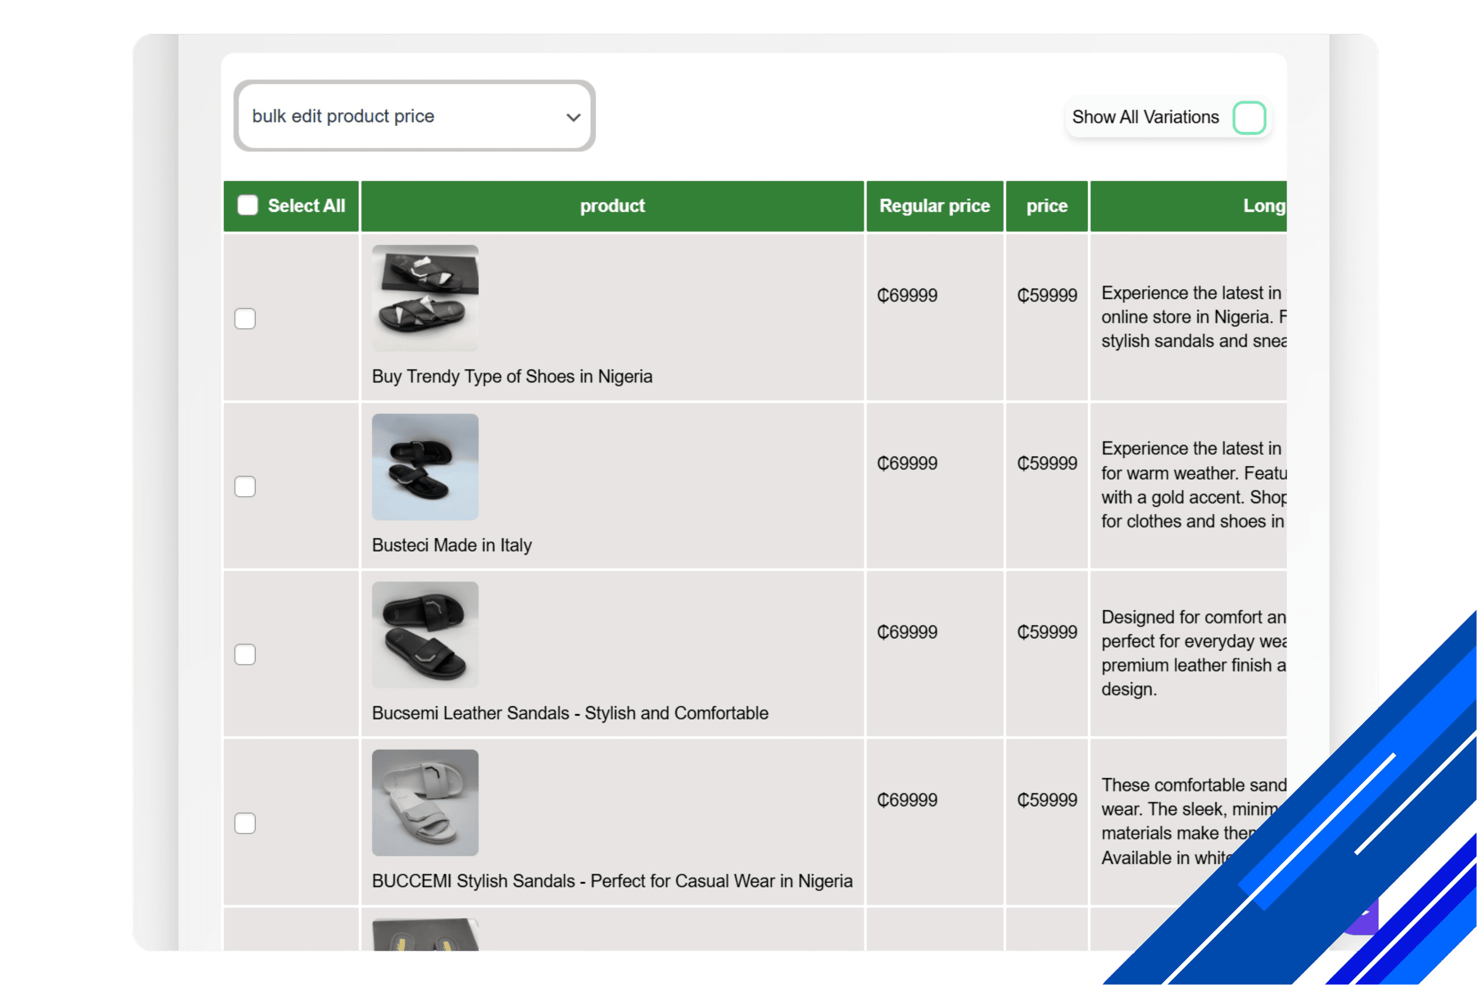Check the Buy Trendy Type of Shoes row checkbox
The image size is (1477, 985).
245,319
